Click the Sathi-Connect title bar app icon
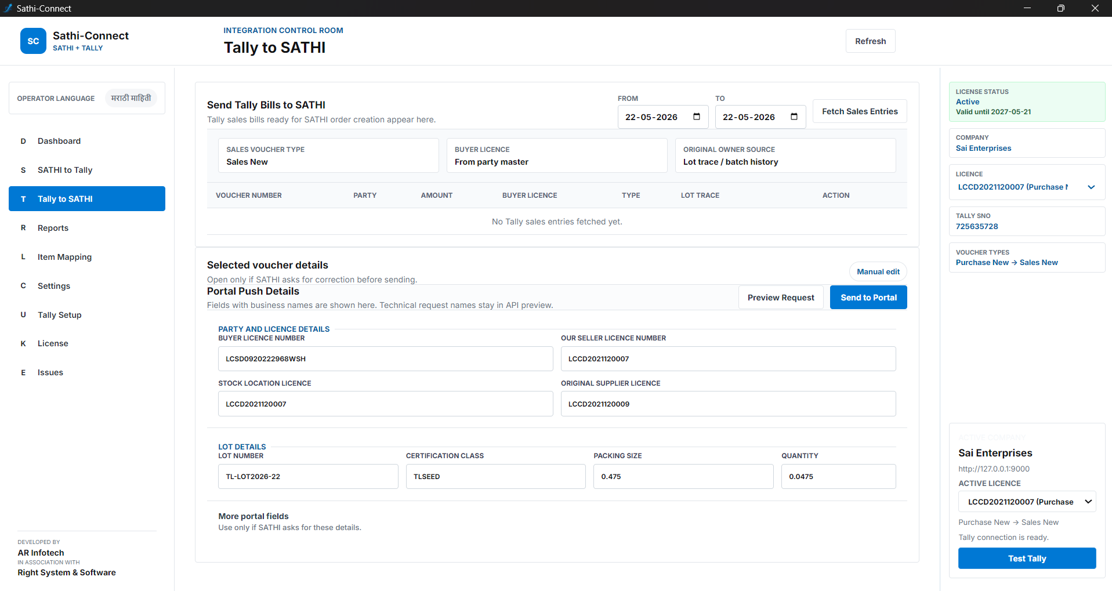The width and height of the screenshot is (1112, 591). pos(8,8)
